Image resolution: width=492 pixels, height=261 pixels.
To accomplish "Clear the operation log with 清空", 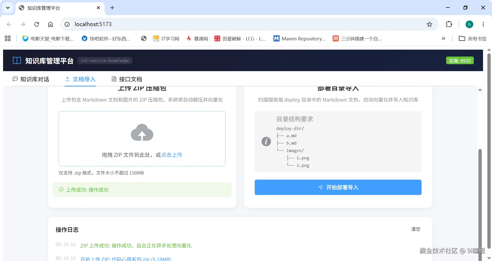I will (416, 229).
